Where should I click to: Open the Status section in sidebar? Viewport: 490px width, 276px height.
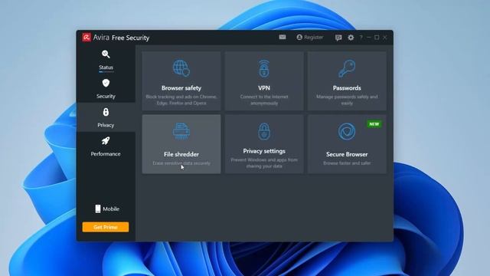106,60
